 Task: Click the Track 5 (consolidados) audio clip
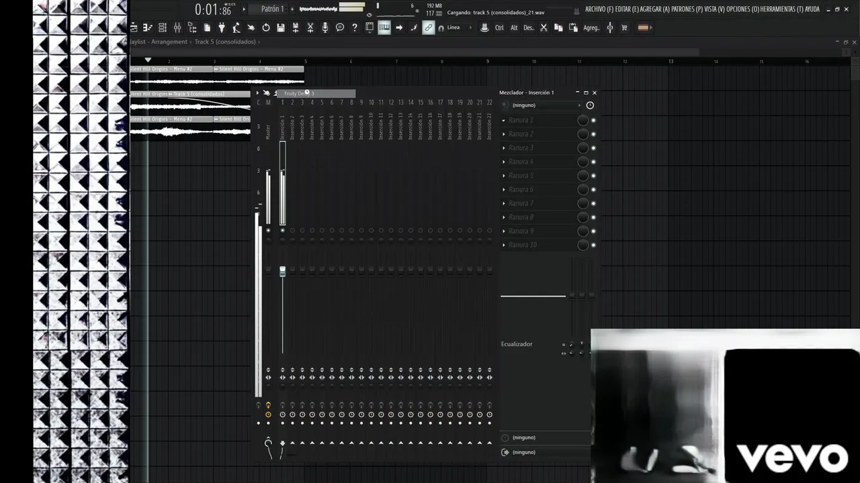[209, 101]
